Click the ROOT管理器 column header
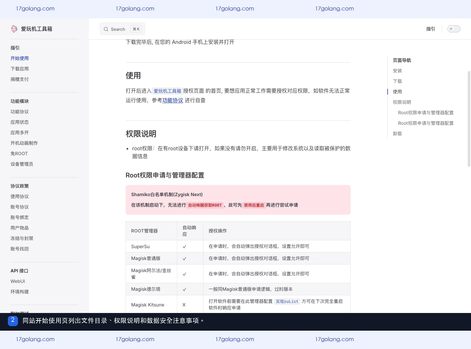This screenshot has height=349, width=471. (151, 231)
